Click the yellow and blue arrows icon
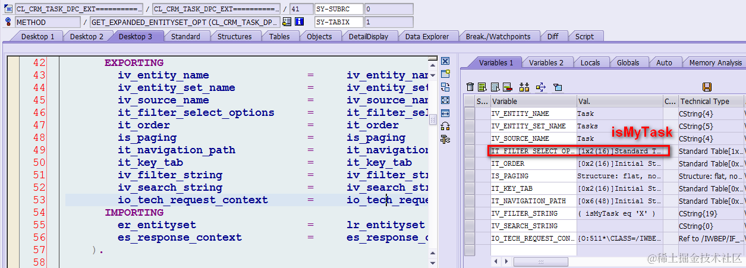Viewport: 746px width, 268px height. (541, 87)
